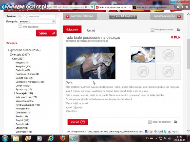Click the notebook icon next to the top 'dodaj do notatnika'

click(x=153, y=30)
